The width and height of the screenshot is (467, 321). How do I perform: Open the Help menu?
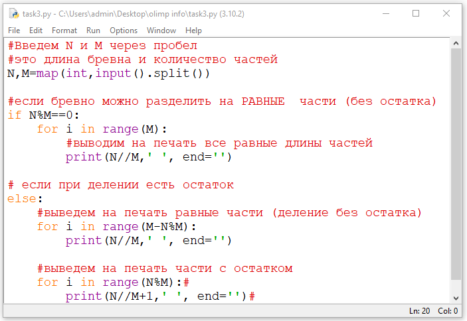pyautogui.click(x=193, y=31)
